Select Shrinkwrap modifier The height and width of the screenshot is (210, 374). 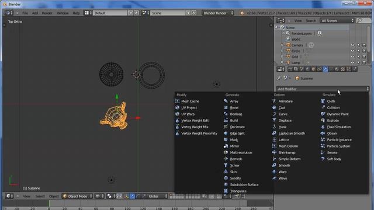[287, 153]
